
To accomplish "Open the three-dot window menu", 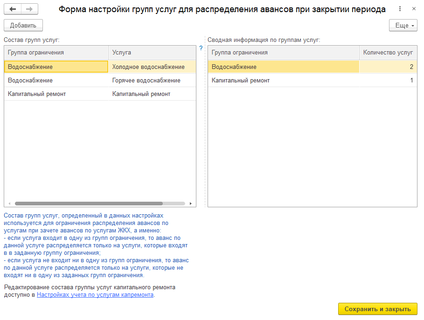I will [x=399, y=9].
